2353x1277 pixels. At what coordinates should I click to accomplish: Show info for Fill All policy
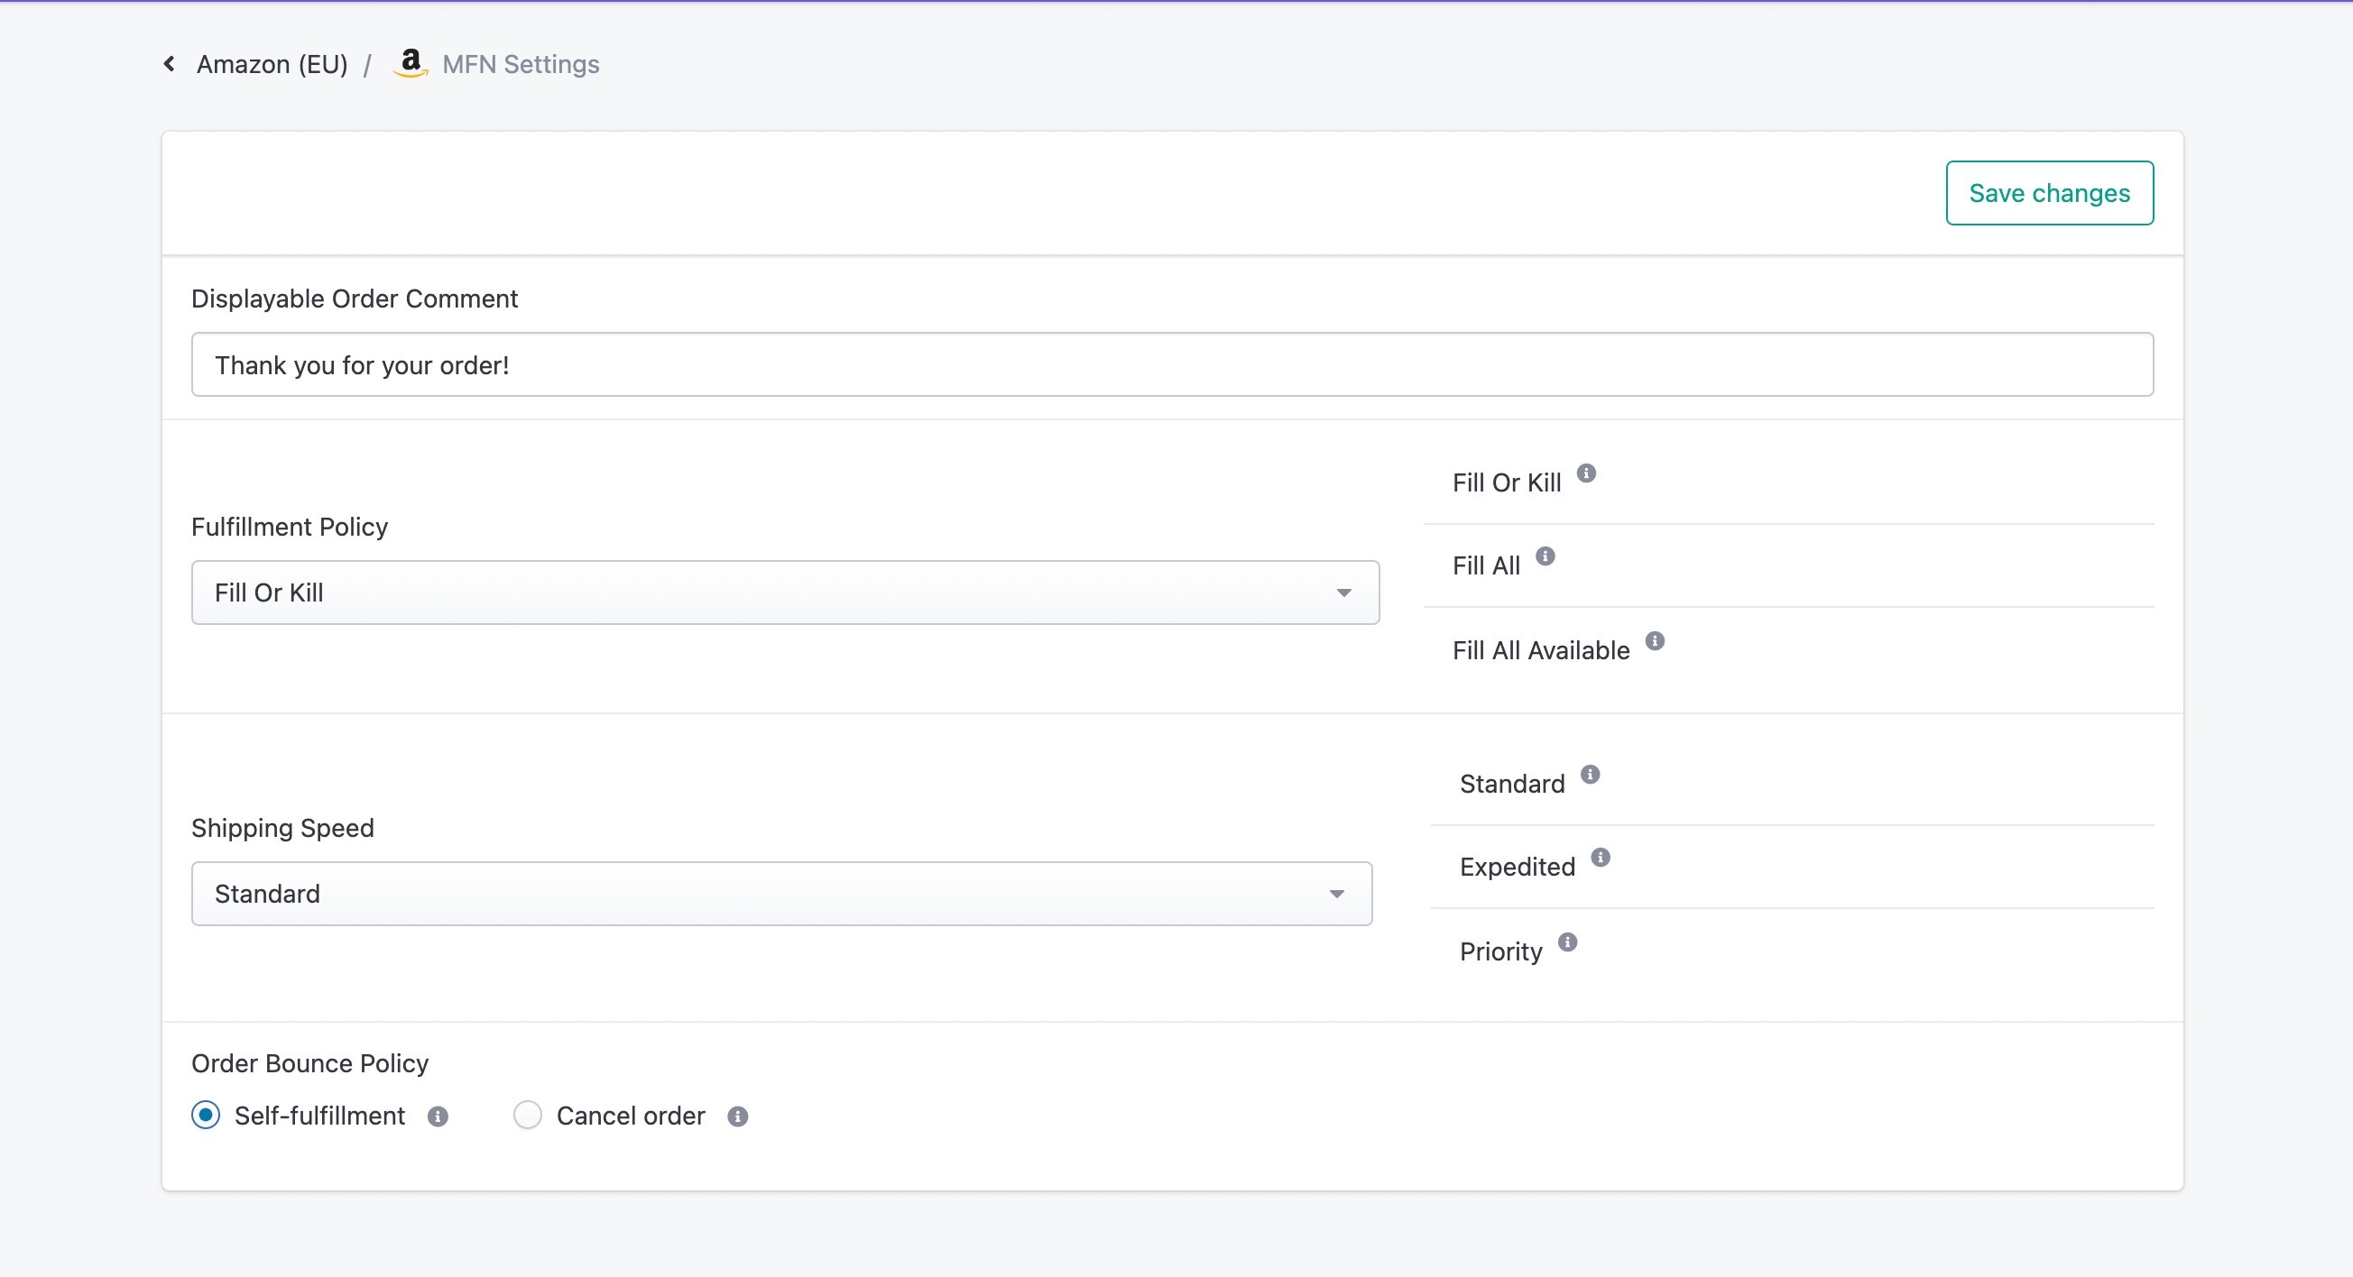(x=1545, y=556)
